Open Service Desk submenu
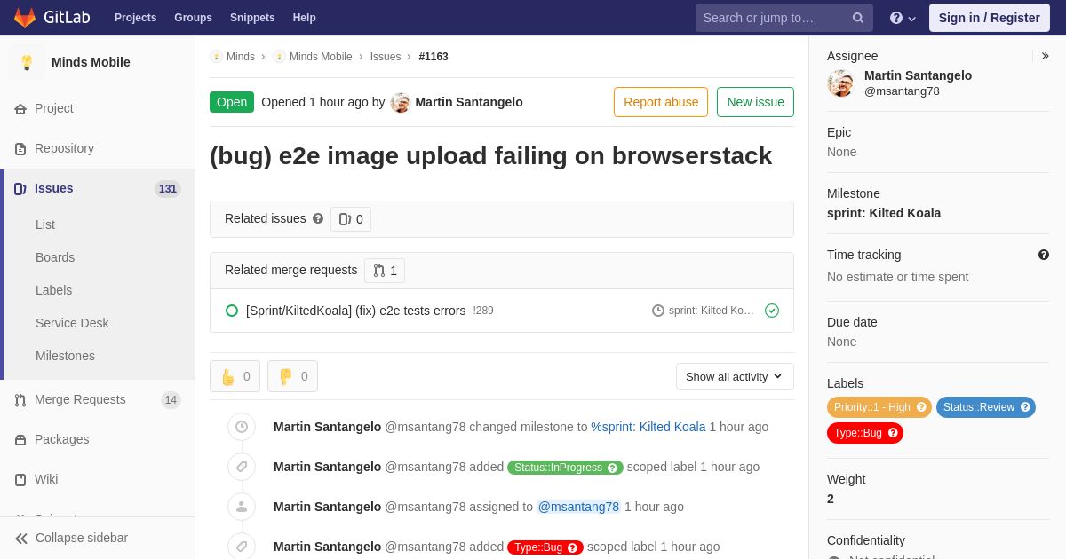Image resolution: width=1066 pixels, height=559 pixels. [x=72, y=323]
